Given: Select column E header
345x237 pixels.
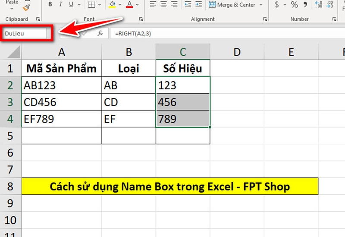Looking at the screenshot, I should (x=291, y=52).
